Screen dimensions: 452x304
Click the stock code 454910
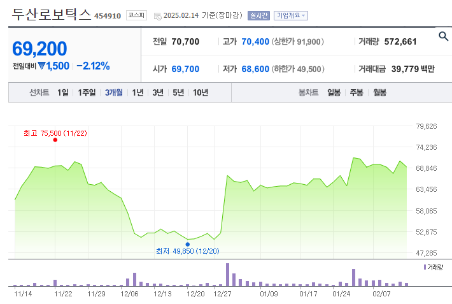coord(108,16)
